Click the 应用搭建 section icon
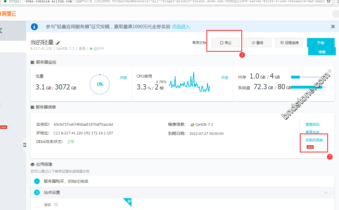 pos(32,165)
